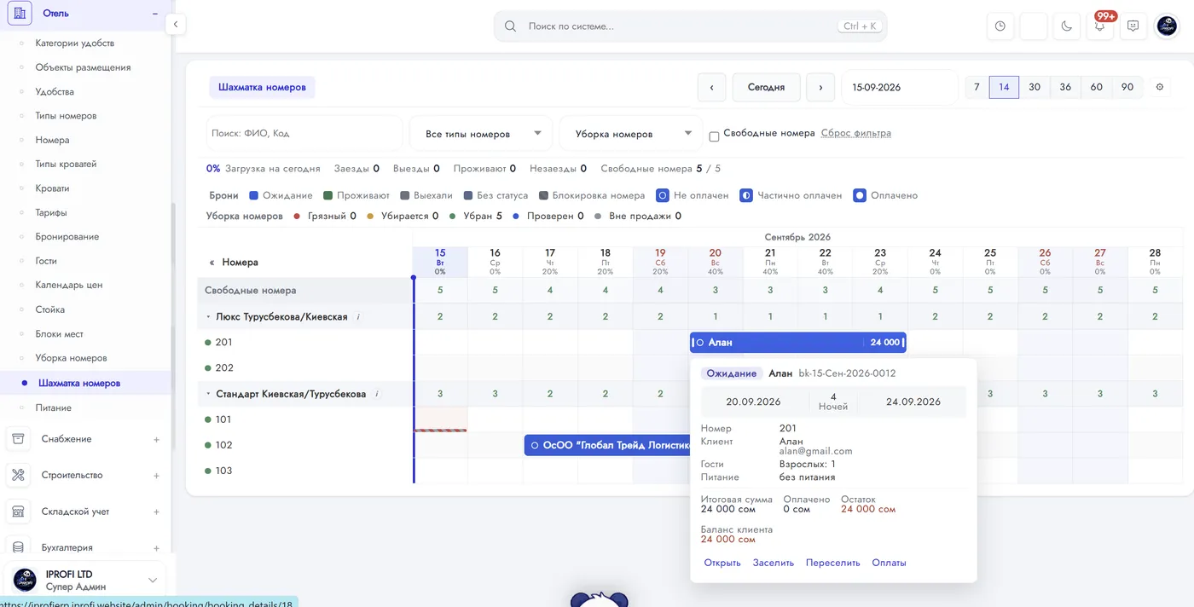Expand the IPROFI LTD account chevron
This screenshot has width=1194, height=607.
click(x=153, y=581)
